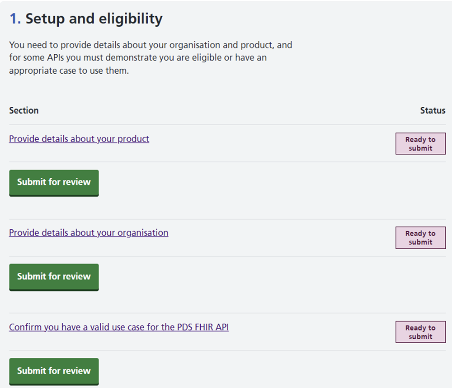This screenshot has width=452, height=388.
Task: Click the PDS FHIR row 'Ready to submit' tag
Action: pos(420,332)
